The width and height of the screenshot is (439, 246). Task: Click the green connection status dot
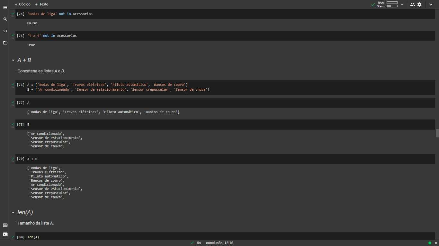pyautogui.click(x=430, y=243)
